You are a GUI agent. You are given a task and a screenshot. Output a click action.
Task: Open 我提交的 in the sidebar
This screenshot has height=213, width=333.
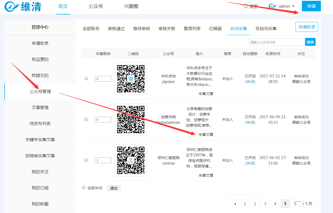(x=40, y=75)
